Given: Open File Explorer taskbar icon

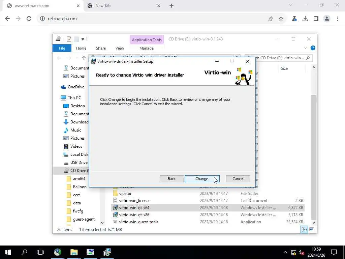Looking at the screenshot, I should [74, 252].
